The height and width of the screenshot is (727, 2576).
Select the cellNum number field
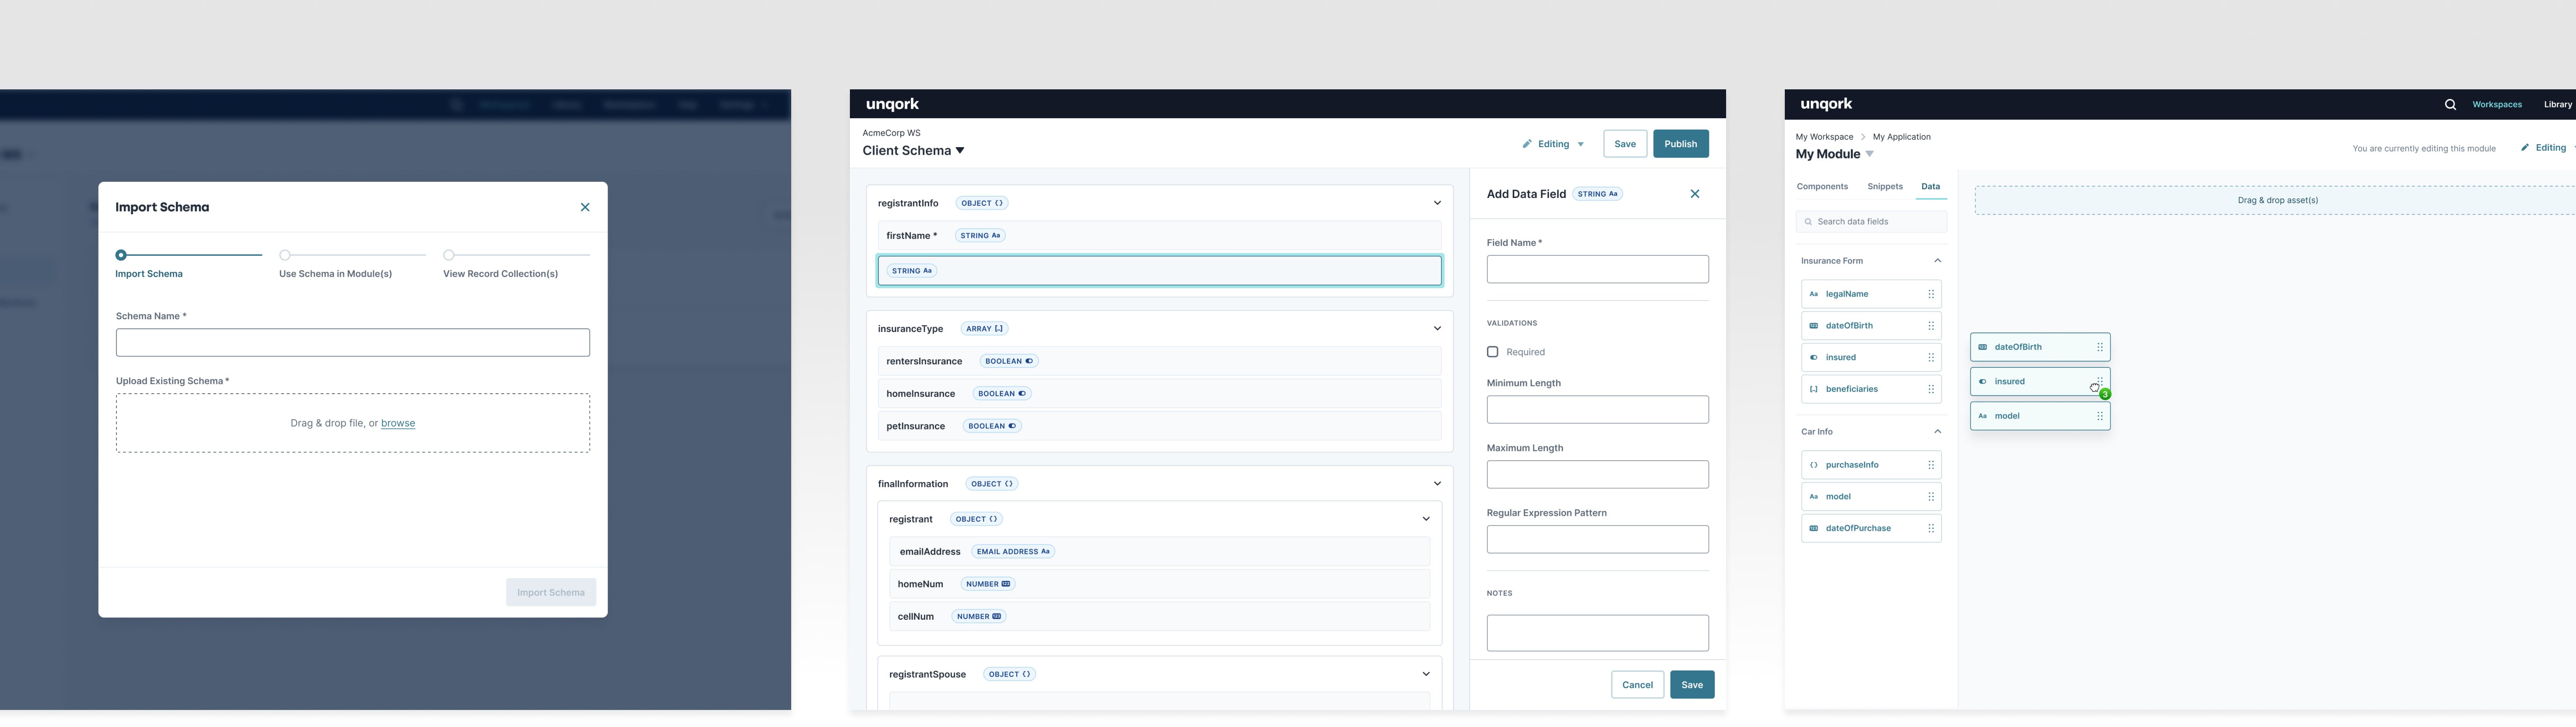[x=1160, y=617]
